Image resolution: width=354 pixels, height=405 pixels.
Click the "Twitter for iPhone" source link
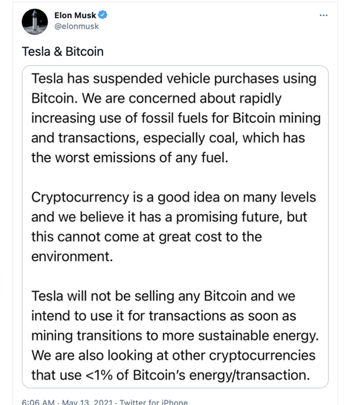tap(153, 402)
